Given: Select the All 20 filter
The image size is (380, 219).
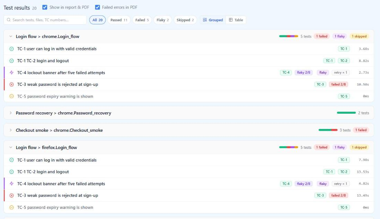Looking at the screenshot, I should pos(98,20).
